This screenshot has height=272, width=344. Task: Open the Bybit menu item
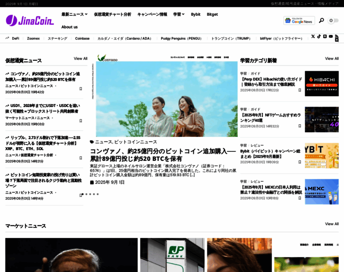click(196, 15)
